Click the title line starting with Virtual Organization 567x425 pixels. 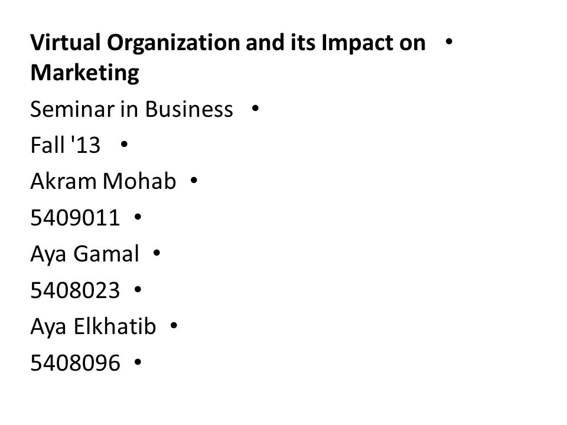[228, 43]
